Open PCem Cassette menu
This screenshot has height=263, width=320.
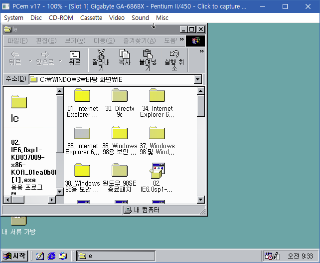tap(91, 18)
